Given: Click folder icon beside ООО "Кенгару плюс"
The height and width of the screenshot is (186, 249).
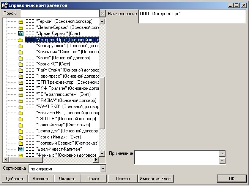Looking at the screenshot, I should pyautogui.click(x=21, y=46).
